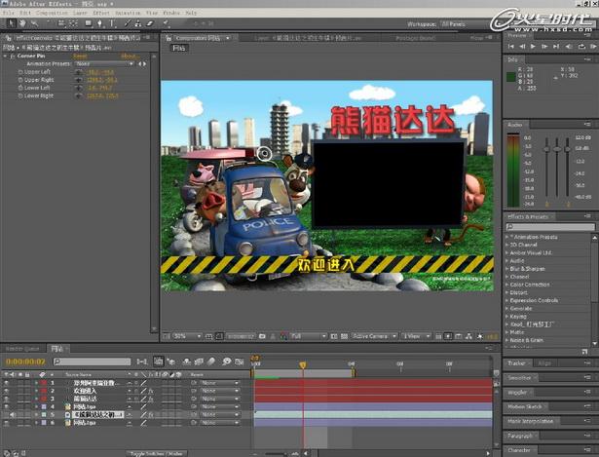The image size is (599, 457).
Task: Select the Zoom tool in toolbar
Action: [34, 23]
